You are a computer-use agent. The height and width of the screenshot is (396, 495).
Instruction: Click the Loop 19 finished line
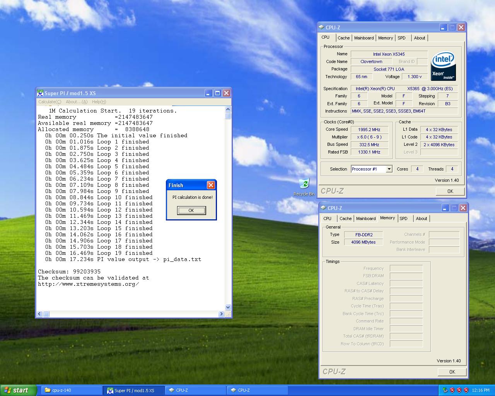(99, 253)
